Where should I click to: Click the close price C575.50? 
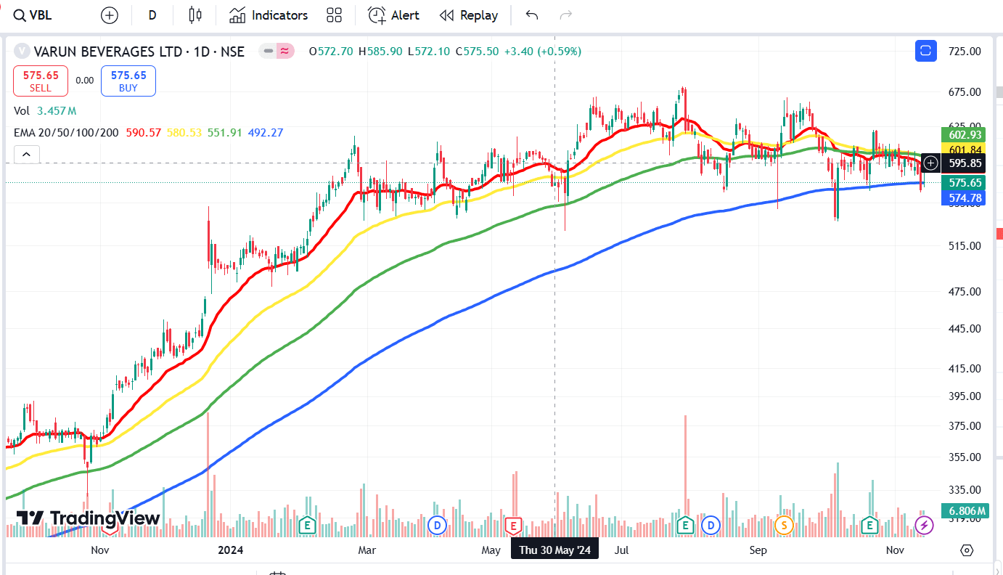click(477, 52)
